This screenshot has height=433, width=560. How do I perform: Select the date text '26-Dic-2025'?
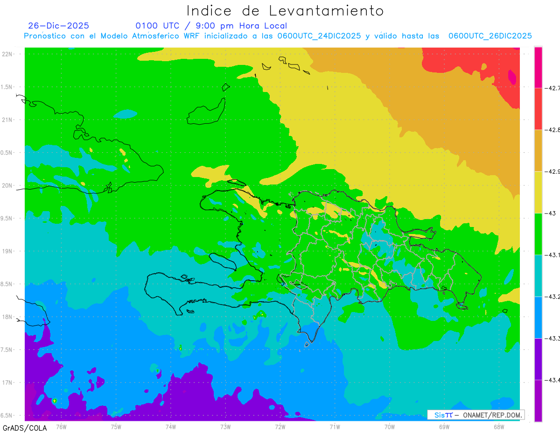[58, 26]
